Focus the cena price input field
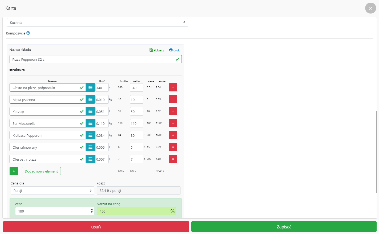Viewport: 379px width, 234px height. pos(52,211)
